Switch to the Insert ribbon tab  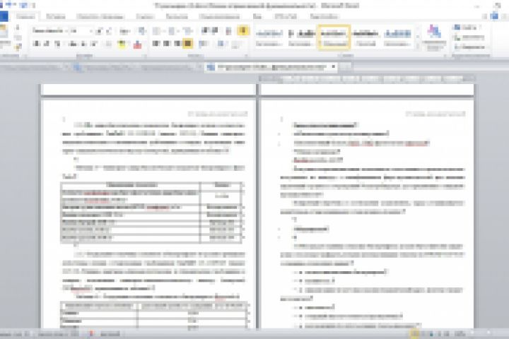click(56, 16)
